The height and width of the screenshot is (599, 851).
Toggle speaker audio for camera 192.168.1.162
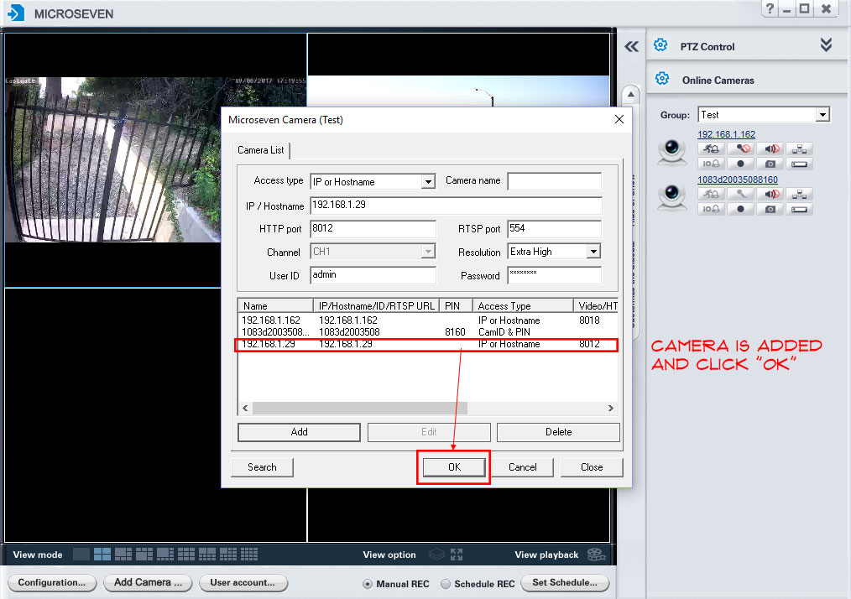(x=770, y=148)
